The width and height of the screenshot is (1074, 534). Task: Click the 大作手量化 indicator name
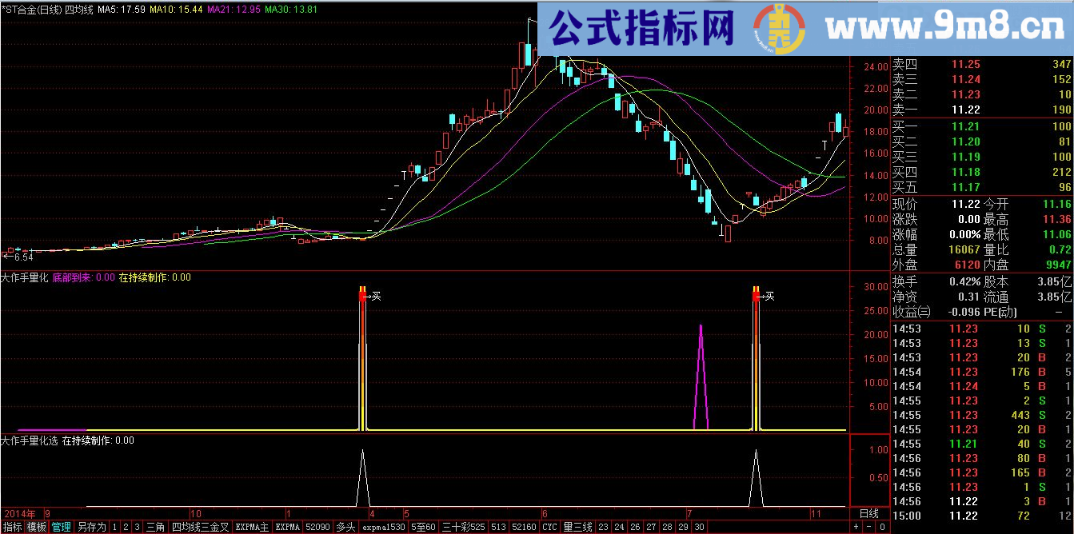pyautogui.click(x=25, y=277)
